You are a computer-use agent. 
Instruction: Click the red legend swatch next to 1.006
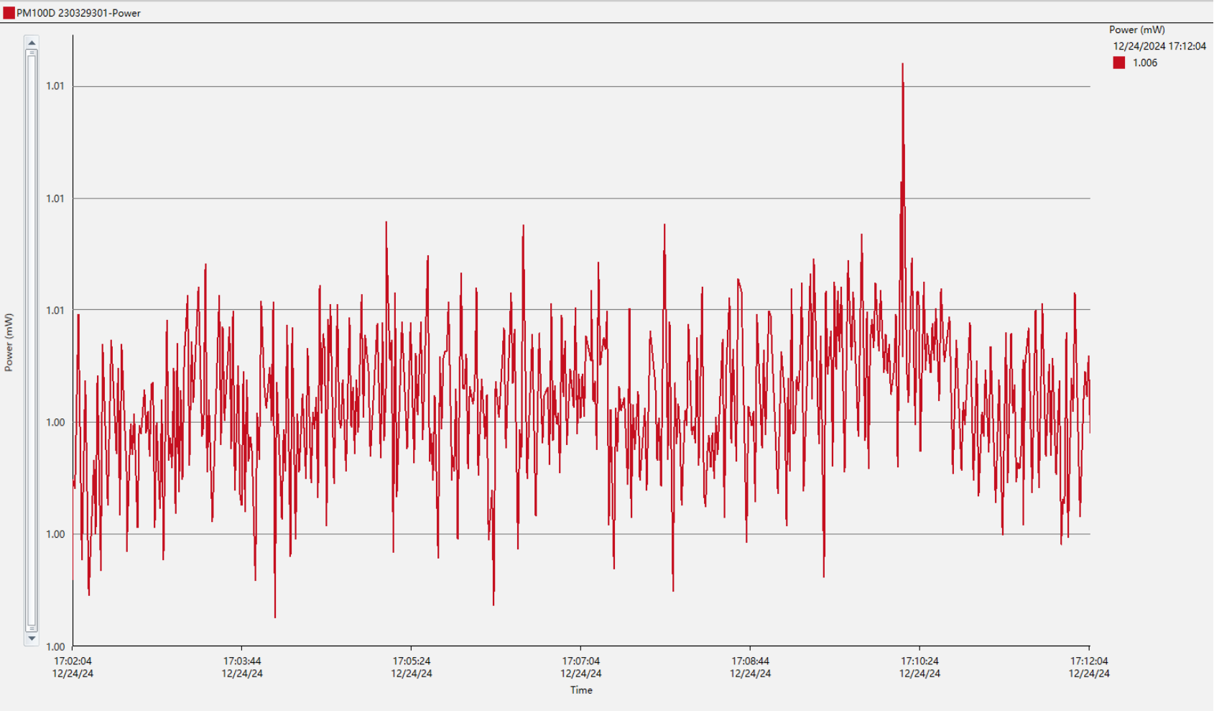tap(1118, 63)
